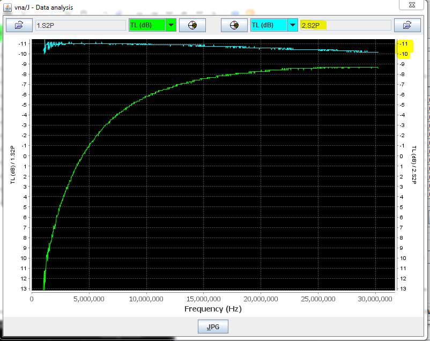Click the arrow on cyan TL dropdown

tap(292, 25)
